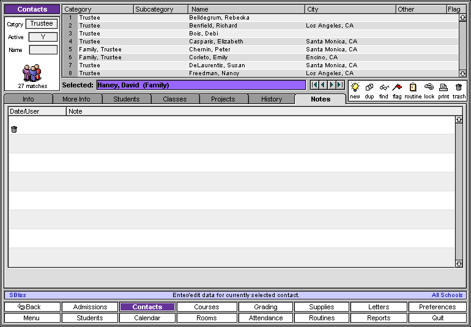471x327 pixels.
Task: Click the notes scroll up arrow
Action: tap(459, 120)
